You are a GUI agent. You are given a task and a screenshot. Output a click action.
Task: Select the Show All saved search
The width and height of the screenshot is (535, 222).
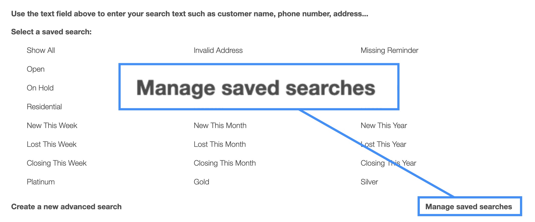point(41,50)
